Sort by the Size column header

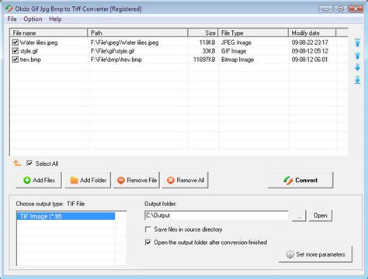tap(203, 33)
